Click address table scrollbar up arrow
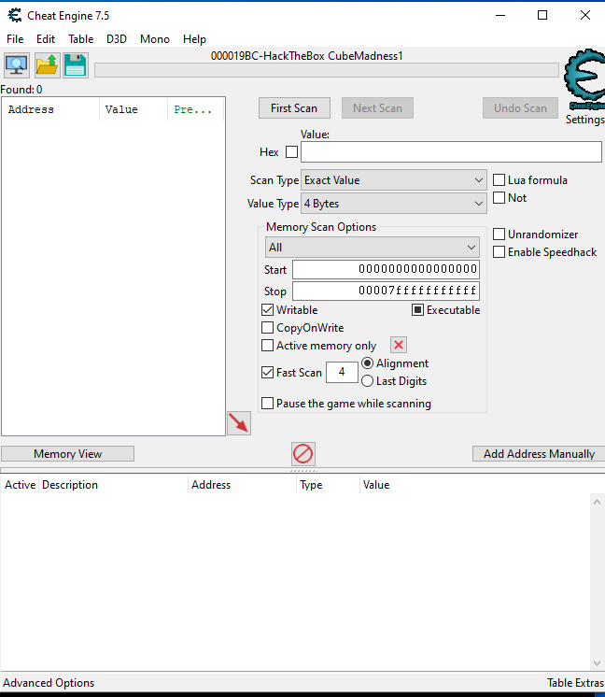605x697 pixels. click(597, 502)
